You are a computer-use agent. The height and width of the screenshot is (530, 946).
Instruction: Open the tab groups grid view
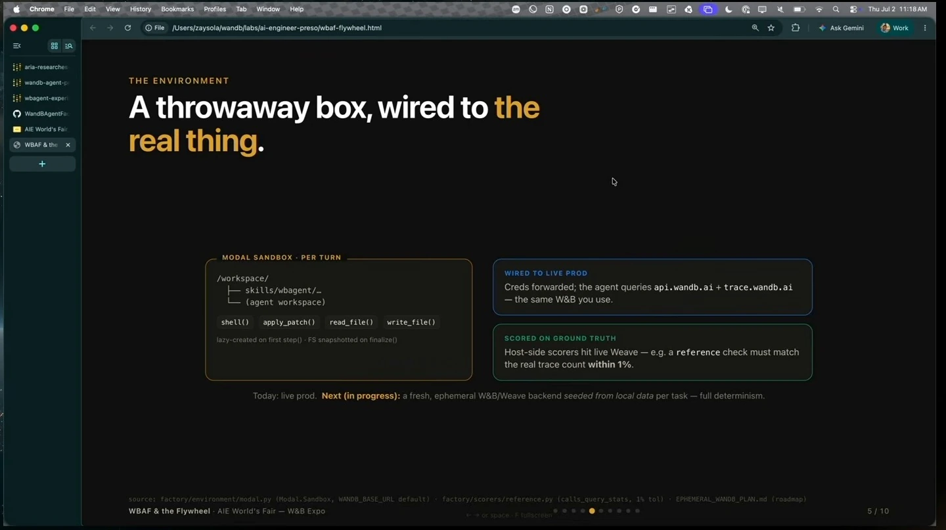click(x=55, y=46)
